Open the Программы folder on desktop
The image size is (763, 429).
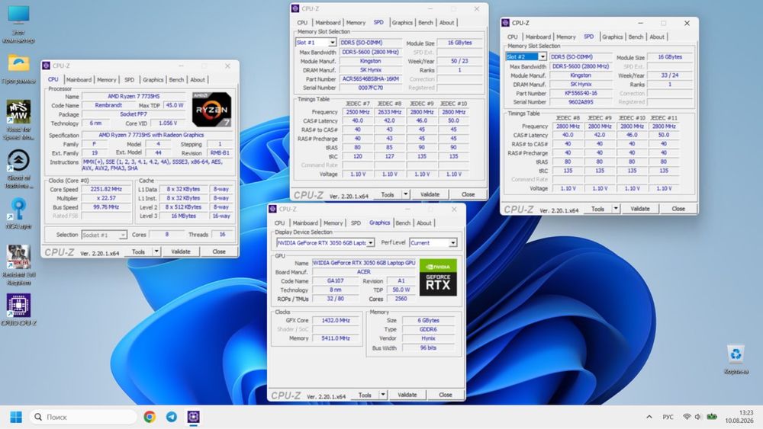18,69
